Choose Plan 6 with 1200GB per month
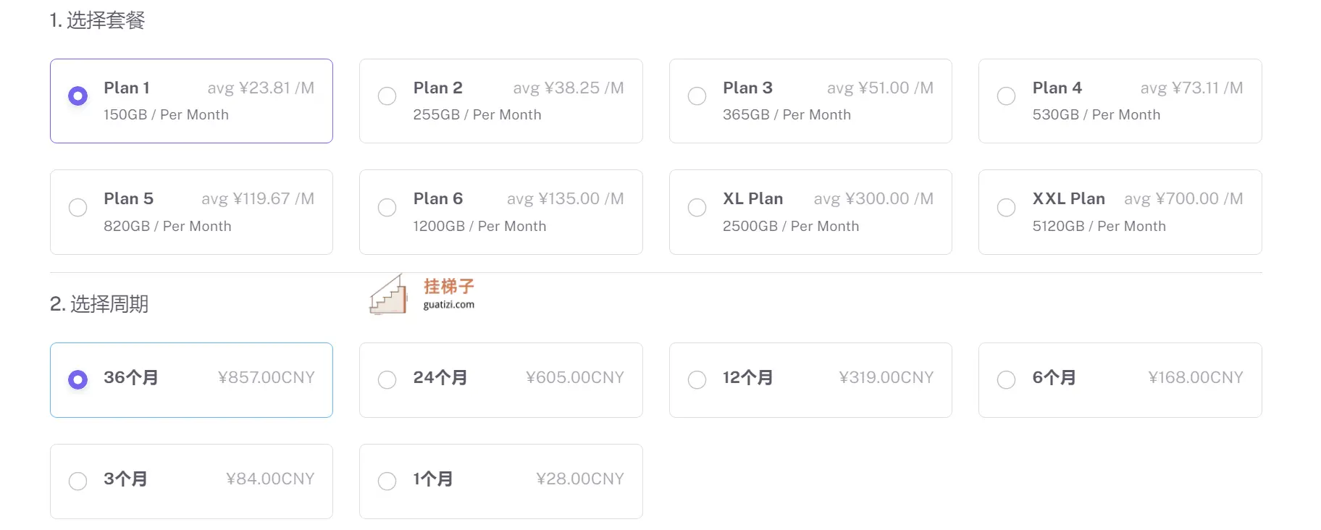 pos(387,207)
